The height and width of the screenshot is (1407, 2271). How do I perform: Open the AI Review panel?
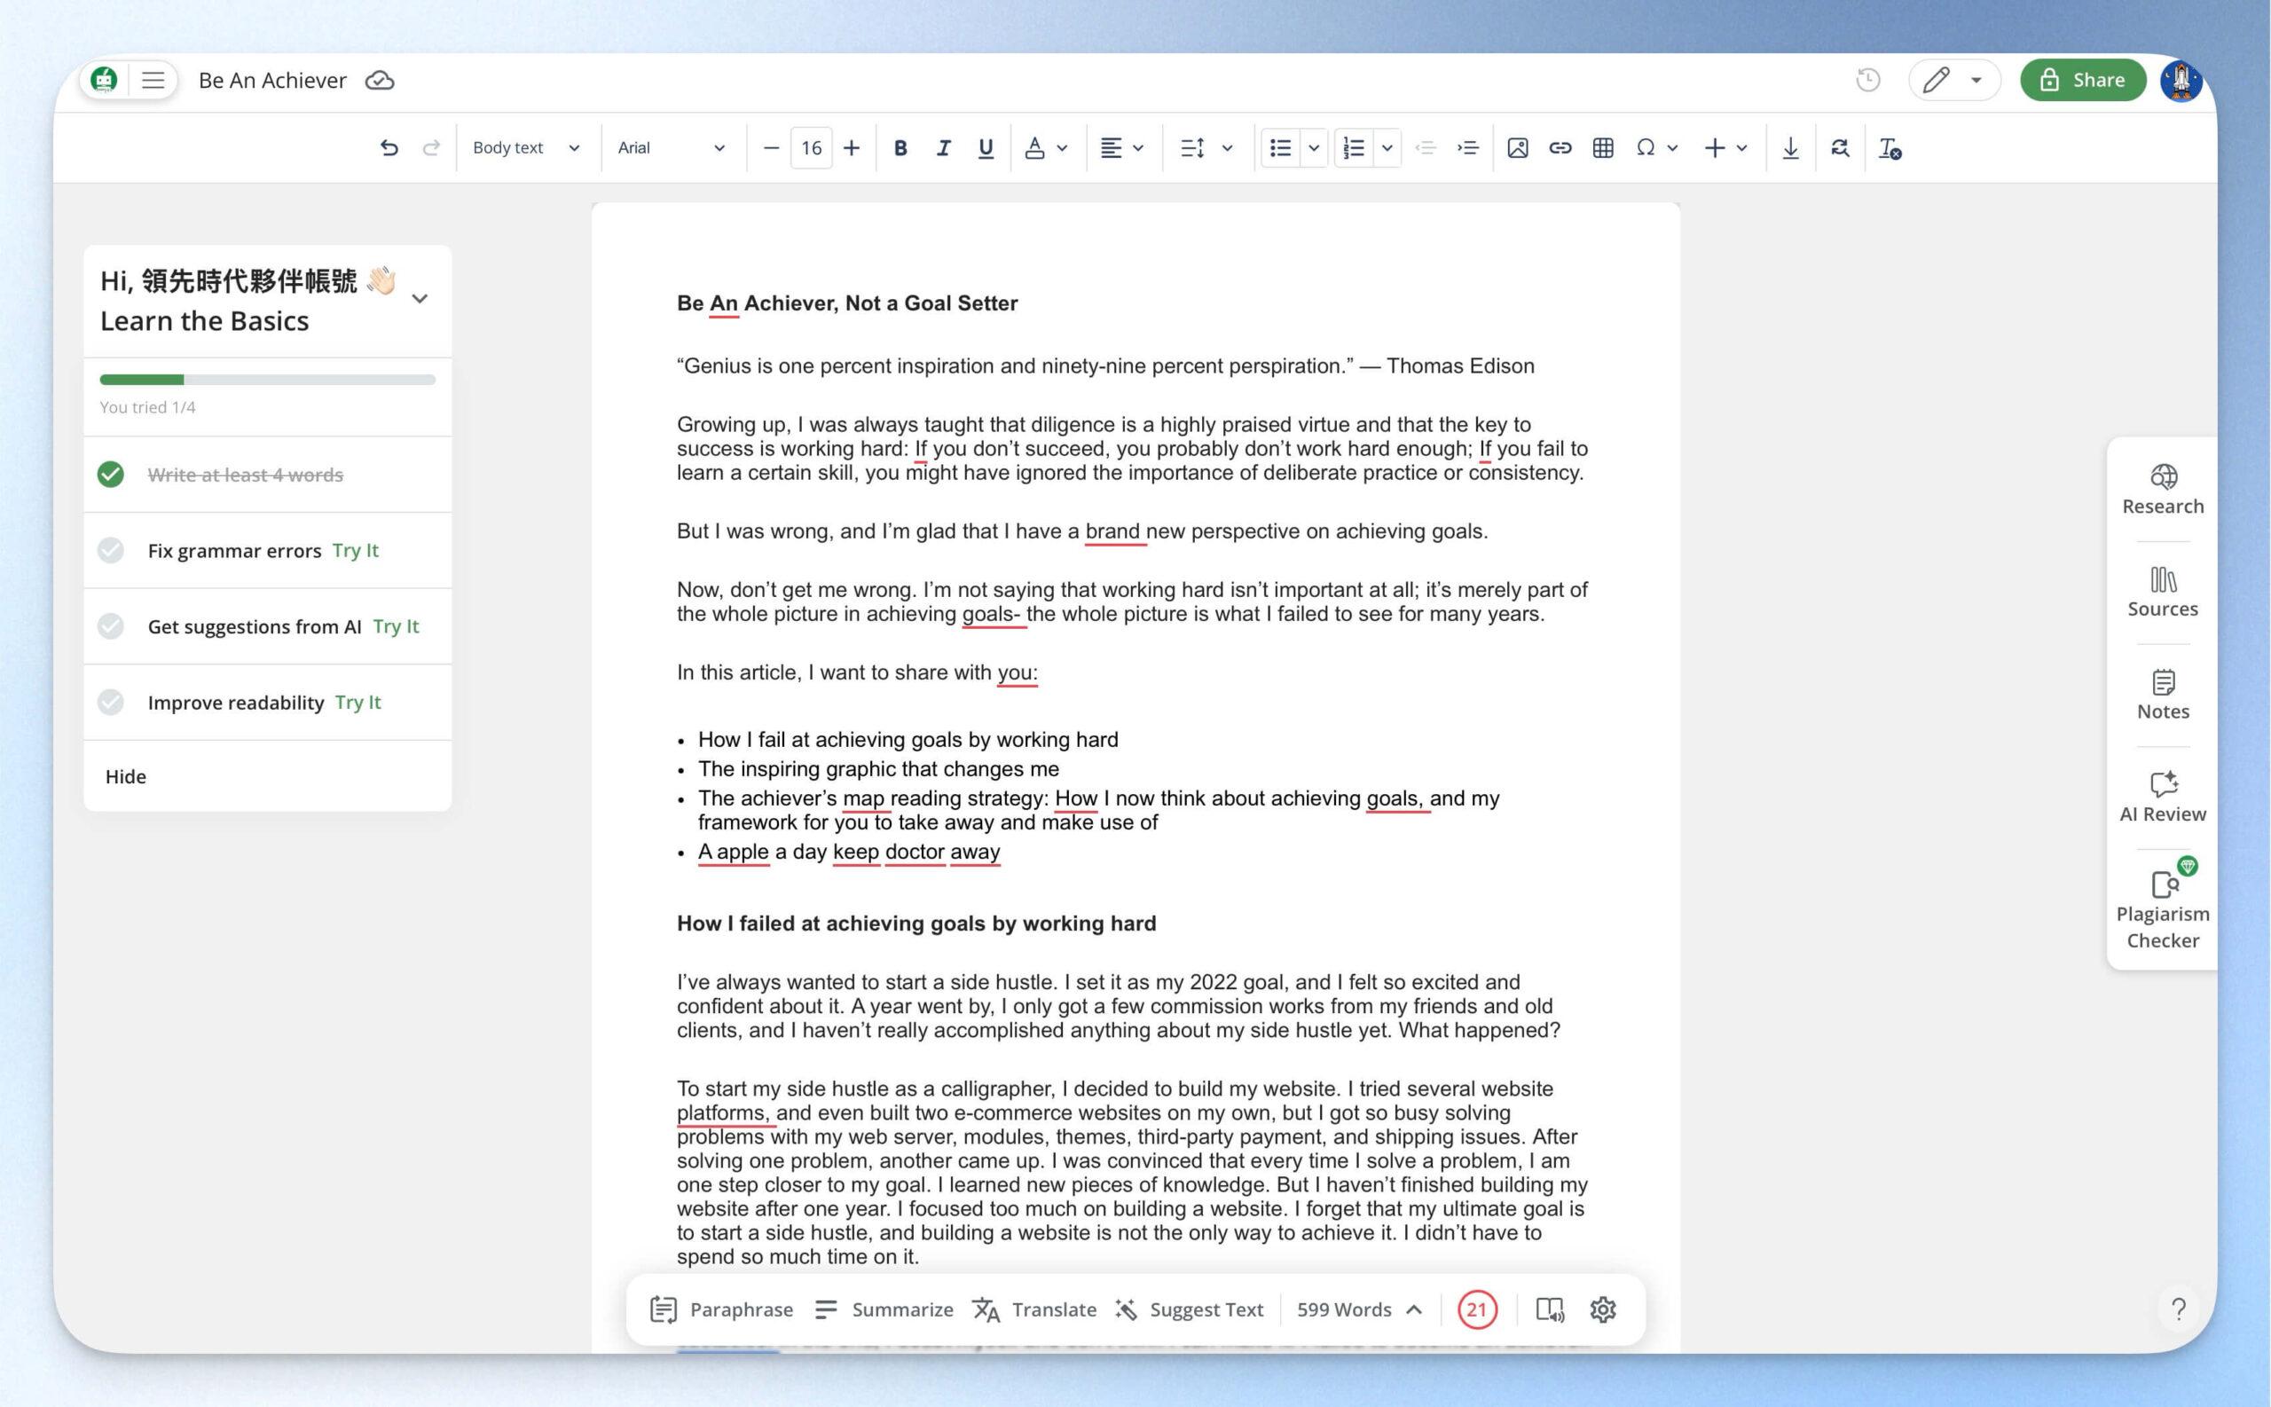tap(2162, 798)
